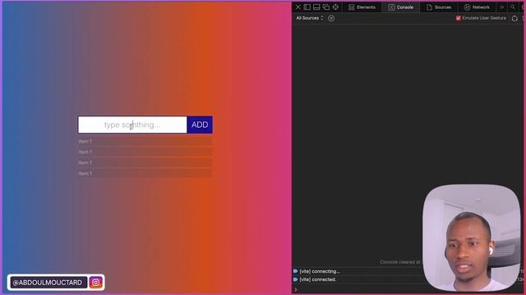Screen dimensions: 526x295
Task: Activate the element selection crosshair
Action: pyautogui.click(x=335, y=7)
